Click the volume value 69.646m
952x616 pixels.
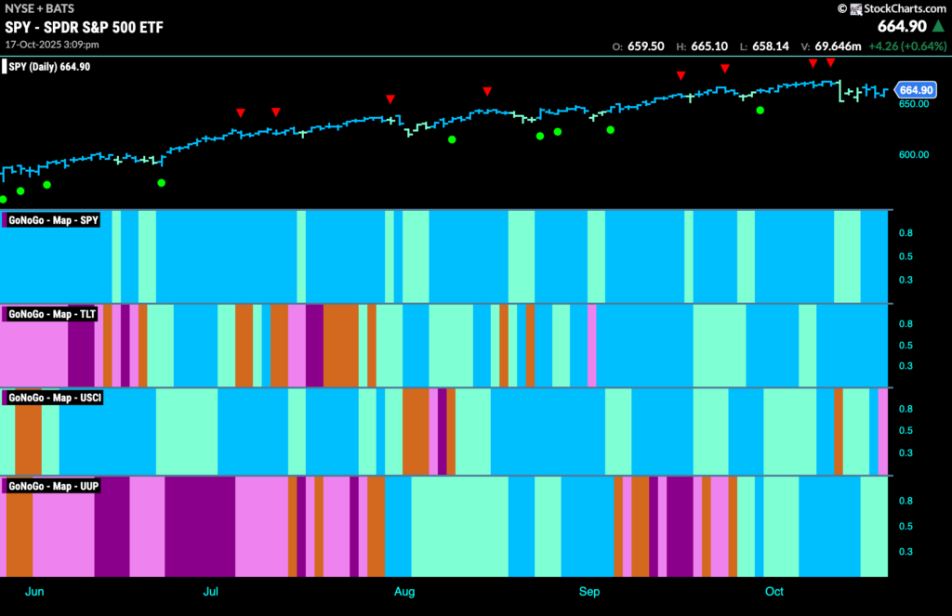point(838,46)
